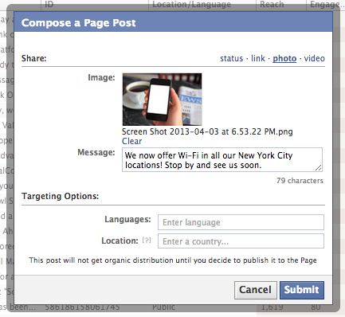
Task: Select the video share type
Action: tap(314, 58)
